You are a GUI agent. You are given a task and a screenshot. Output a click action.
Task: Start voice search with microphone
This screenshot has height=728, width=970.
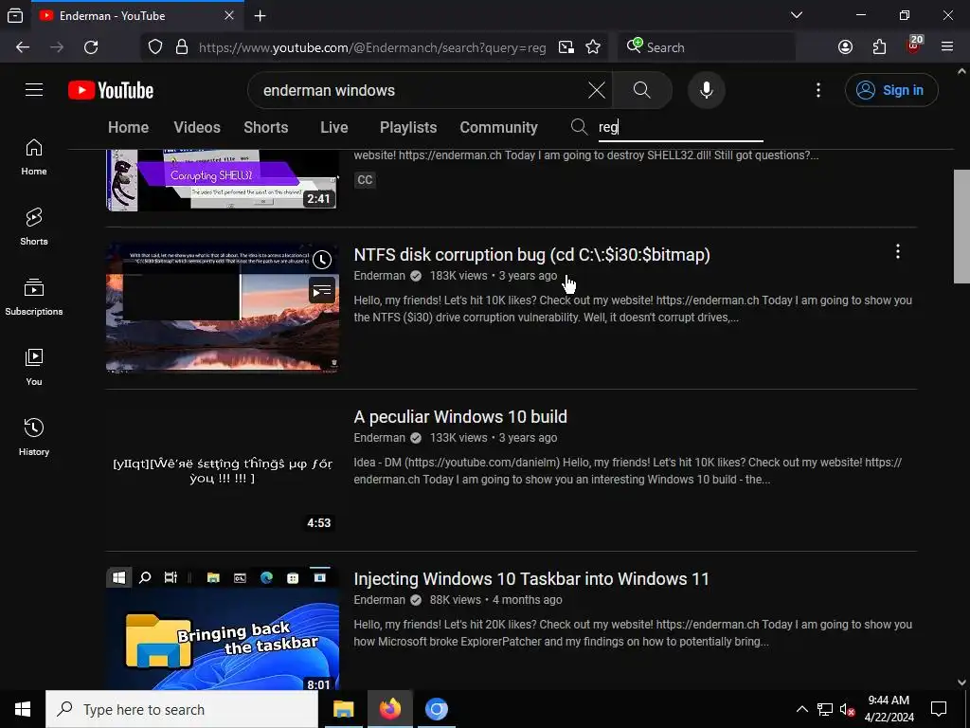click(706, 90)
